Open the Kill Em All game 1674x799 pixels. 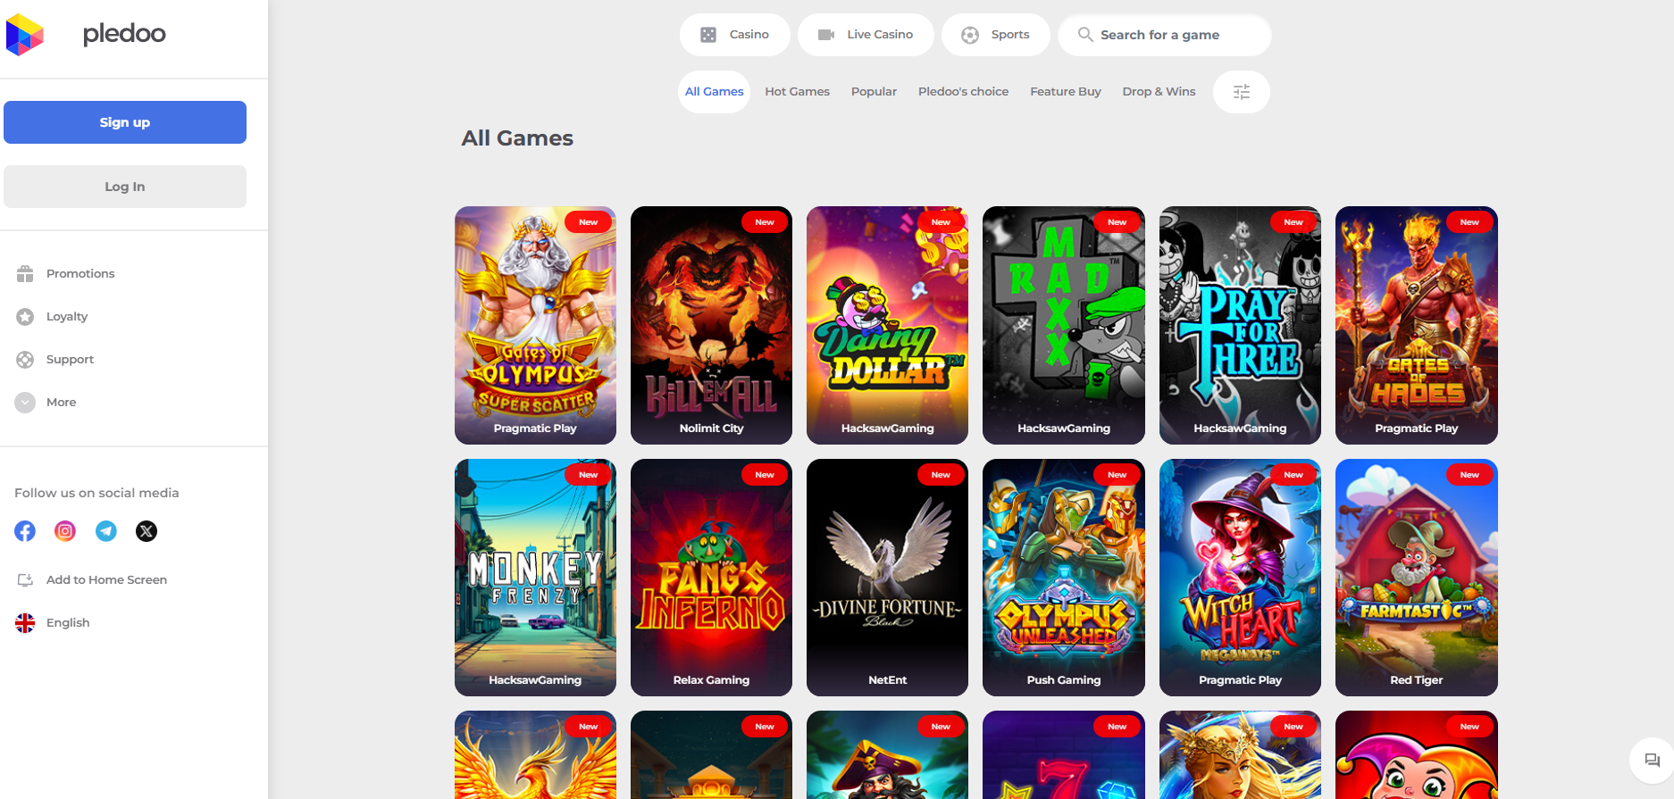click(x=711, y=325)
